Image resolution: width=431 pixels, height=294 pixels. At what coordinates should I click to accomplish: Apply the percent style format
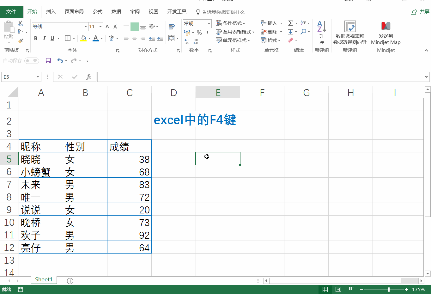[x=199, y=33]
